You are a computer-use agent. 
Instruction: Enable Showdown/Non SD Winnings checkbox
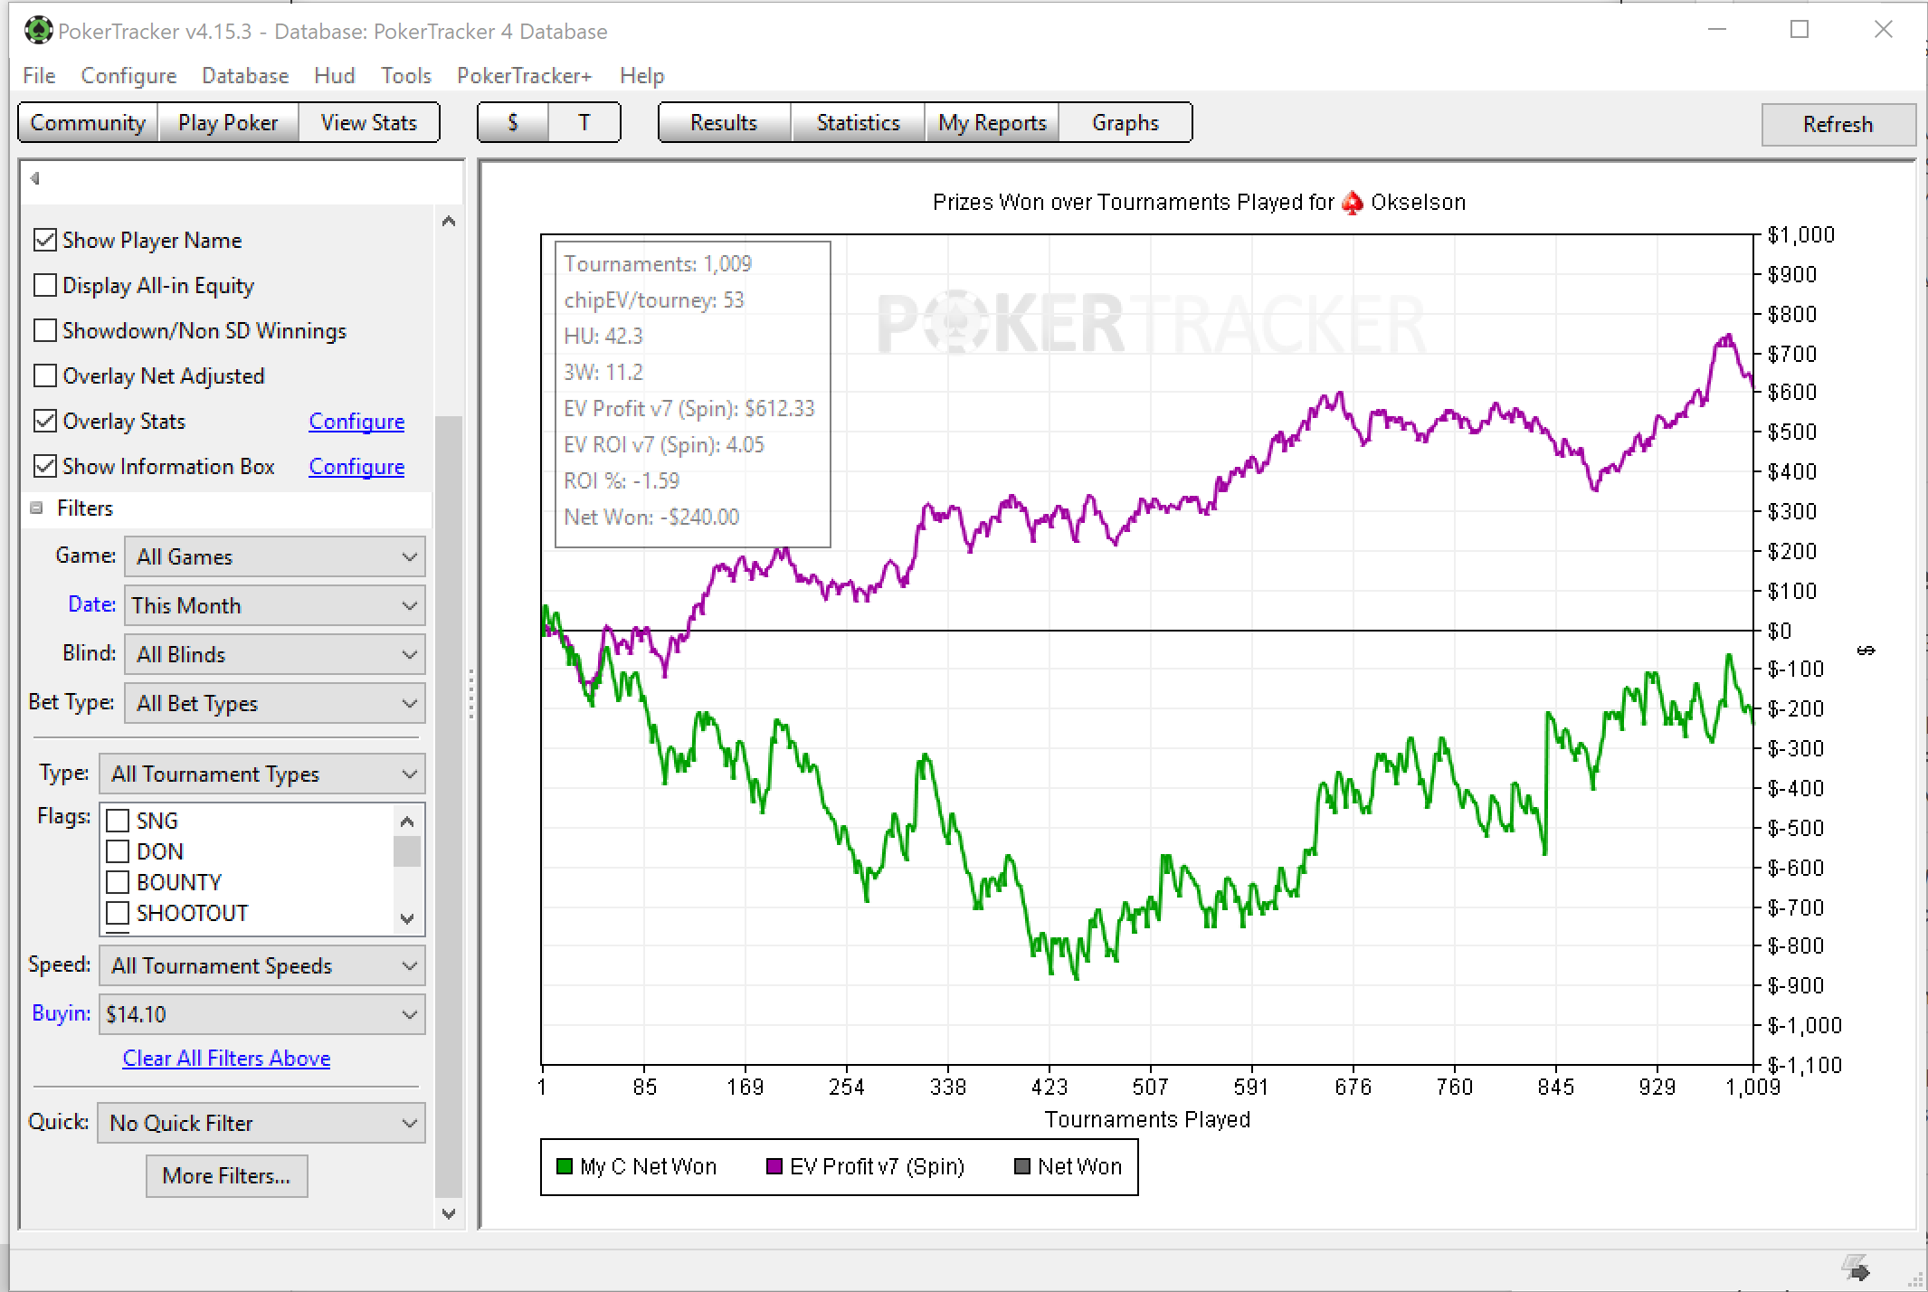[45, 330]
